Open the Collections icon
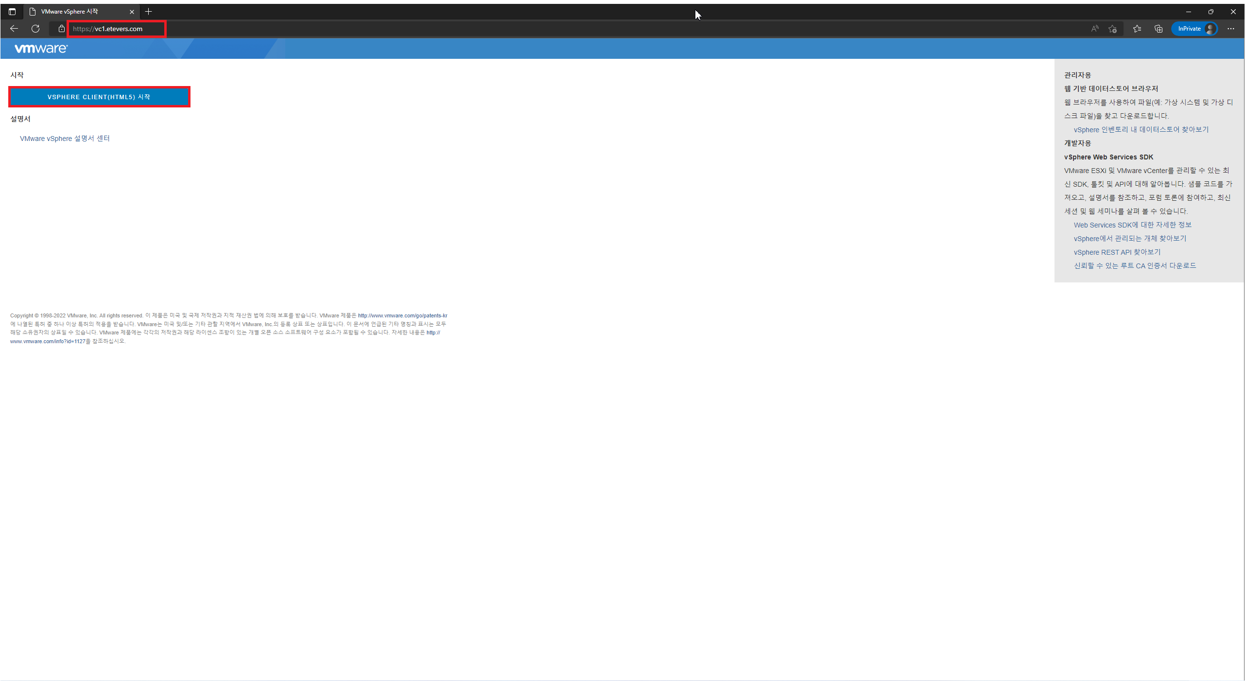This screenshot has width=1245, height=681. coord(1159,29)
